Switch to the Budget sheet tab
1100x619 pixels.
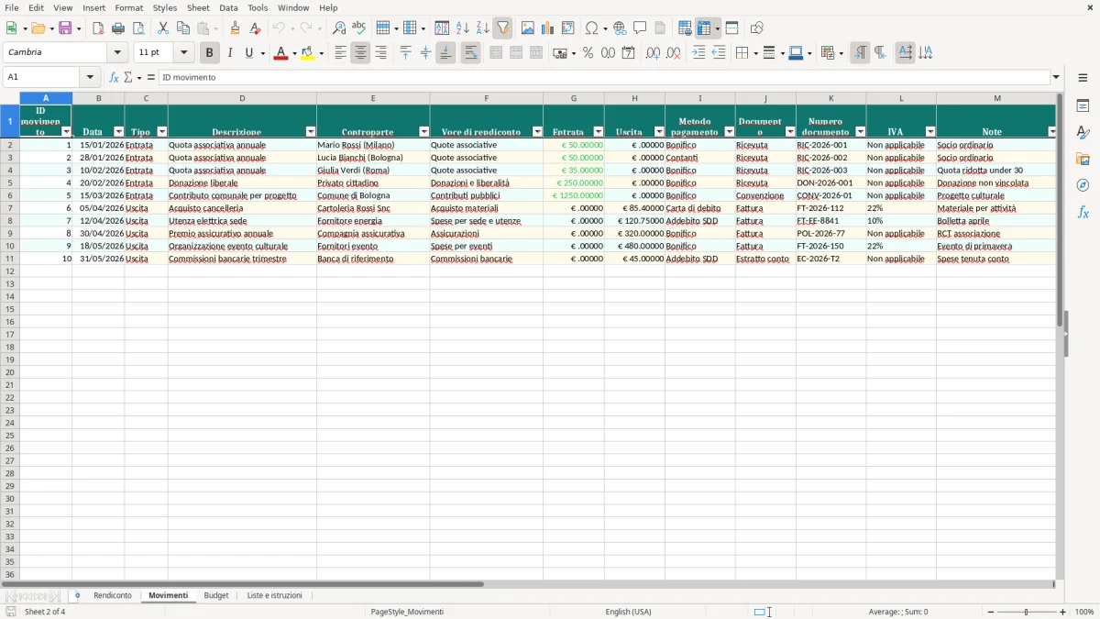pos(216,596)
